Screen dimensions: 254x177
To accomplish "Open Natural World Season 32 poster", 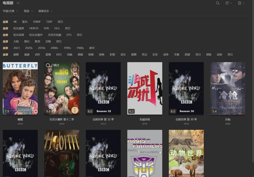I will (103, 88).
